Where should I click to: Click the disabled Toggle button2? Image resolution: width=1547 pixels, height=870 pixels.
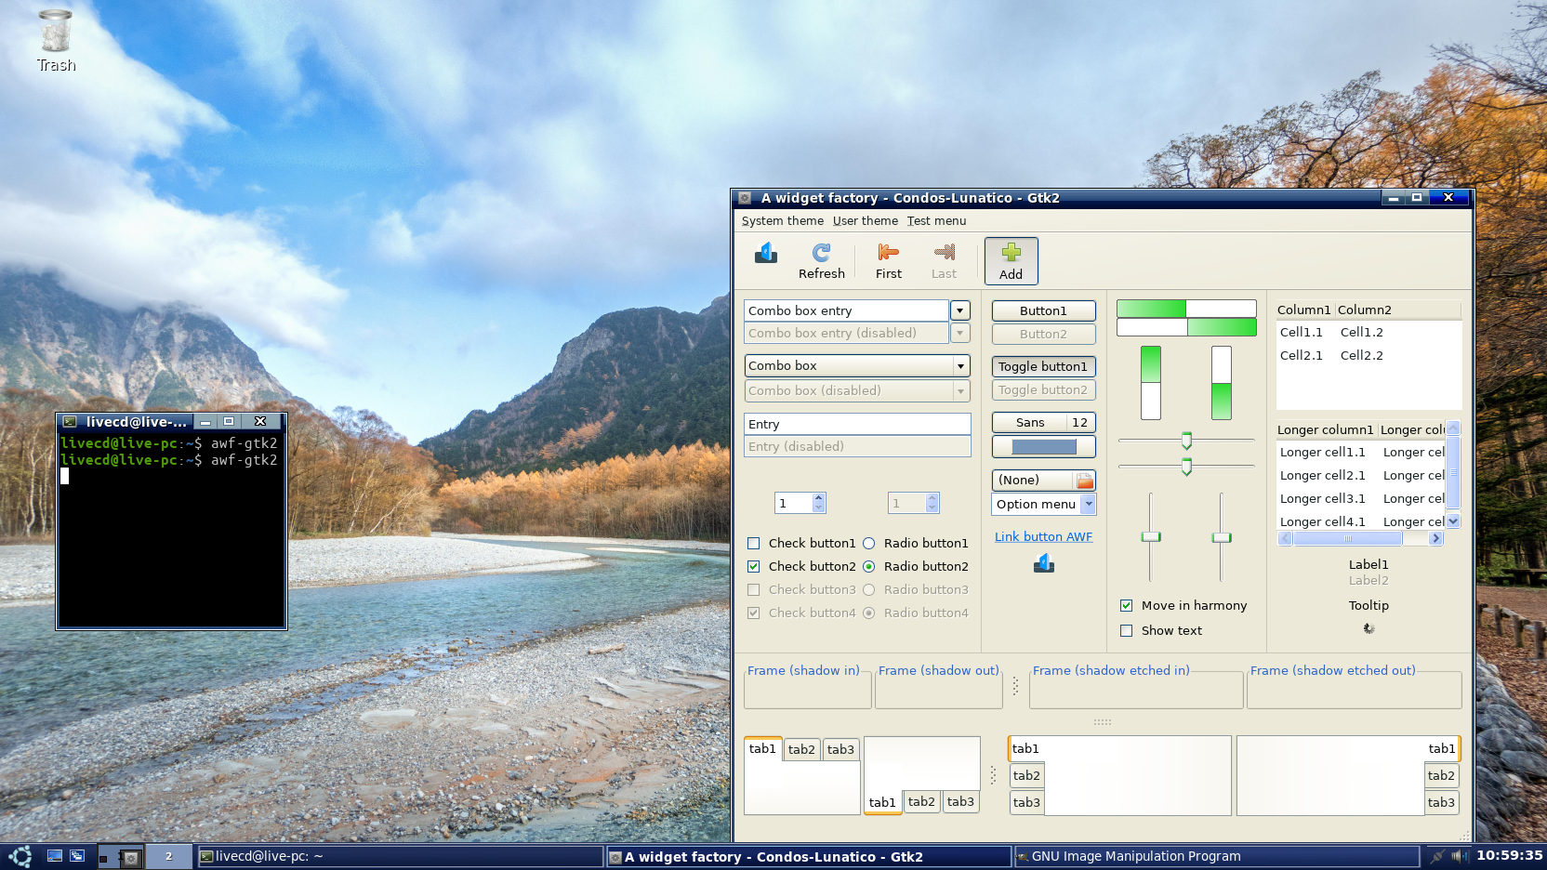1044,390
